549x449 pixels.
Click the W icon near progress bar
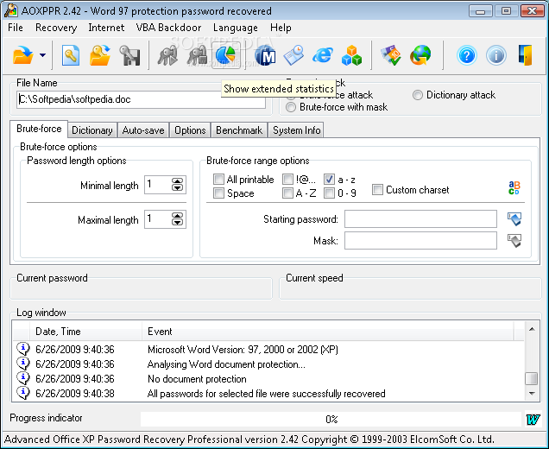click(533, 419)
